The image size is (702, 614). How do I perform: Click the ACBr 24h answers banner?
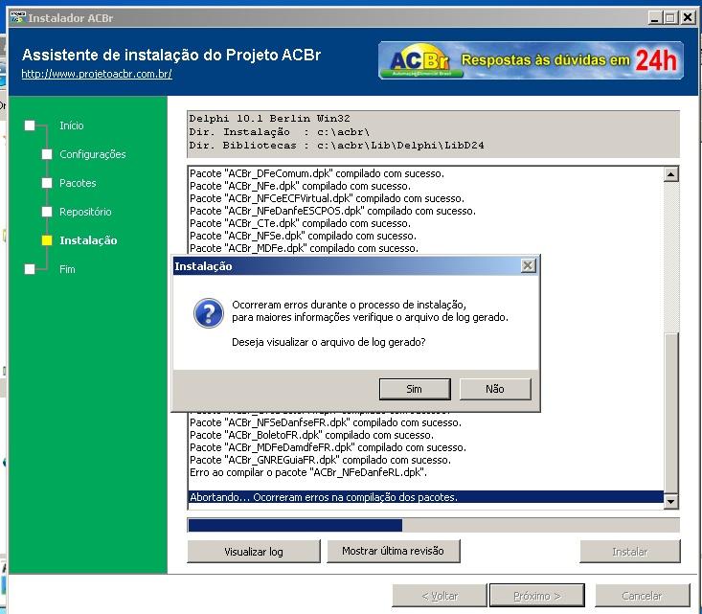pyautogui.click(x=531, y=60)
